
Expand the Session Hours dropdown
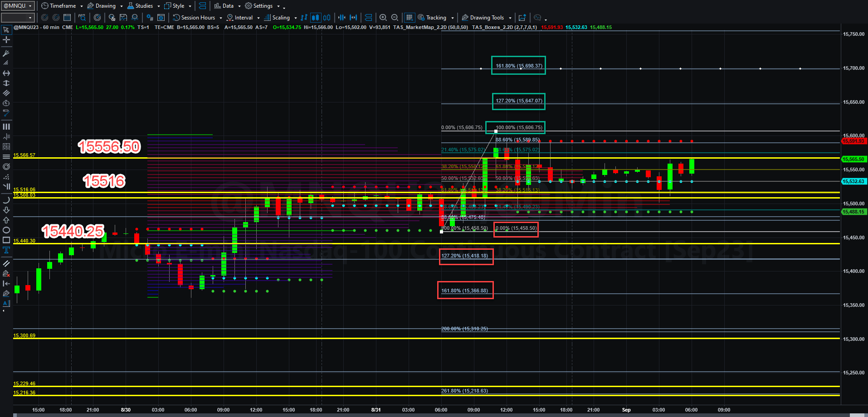point(198,18)
